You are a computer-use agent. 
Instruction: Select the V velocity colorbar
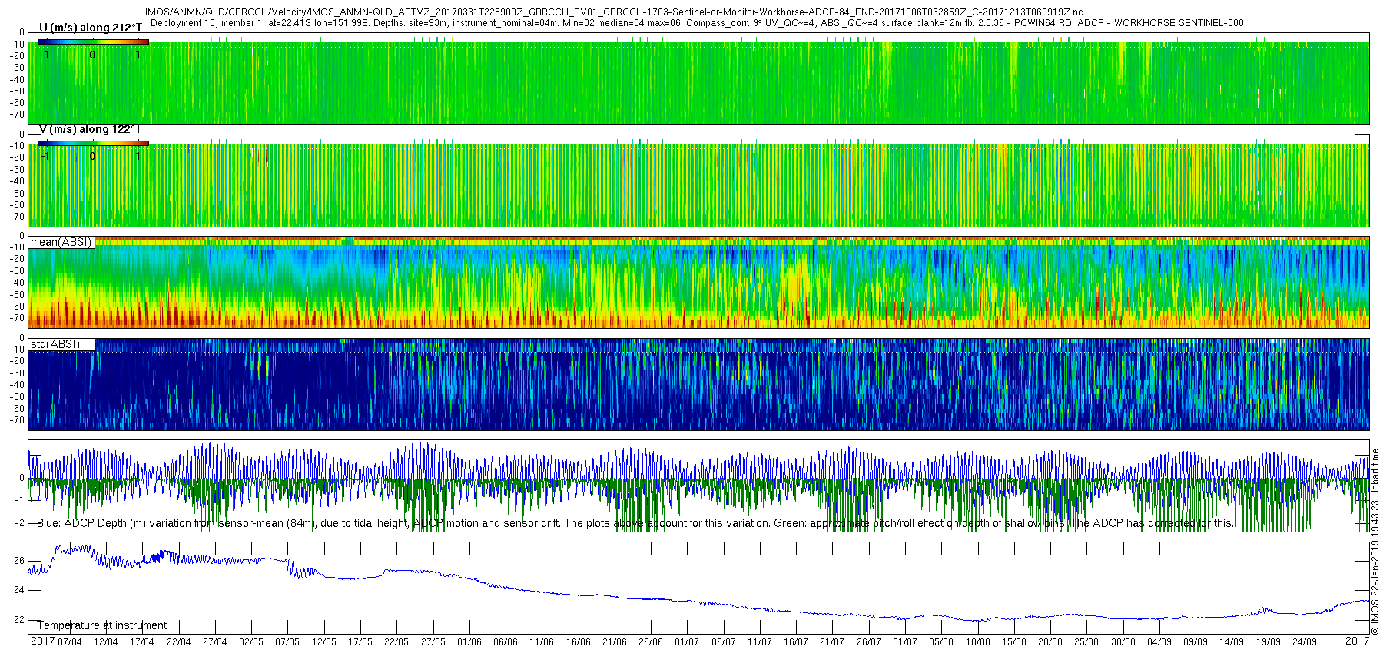[93, 143]
